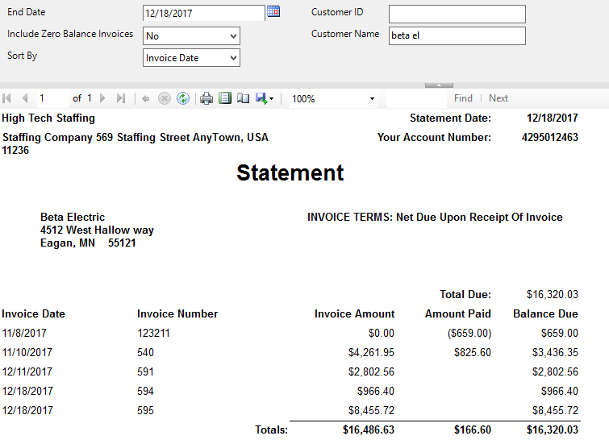609x444 pixels.
Task: Click invoice amount $8,455.72
Action: coord(371,411)
